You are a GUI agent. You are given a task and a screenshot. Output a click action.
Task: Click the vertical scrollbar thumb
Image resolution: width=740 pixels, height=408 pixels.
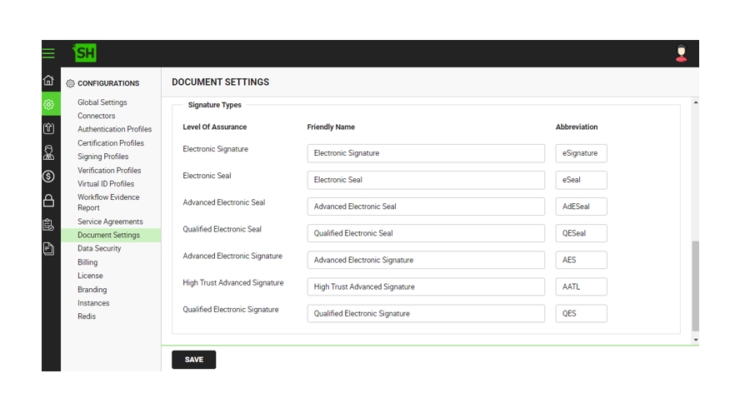coord(695,286)
